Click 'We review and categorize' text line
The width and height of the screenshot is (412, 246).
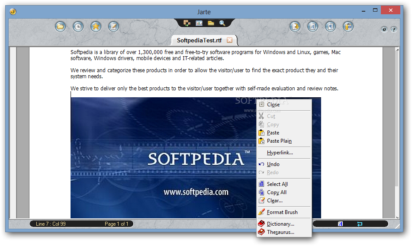tap(204, 70)
